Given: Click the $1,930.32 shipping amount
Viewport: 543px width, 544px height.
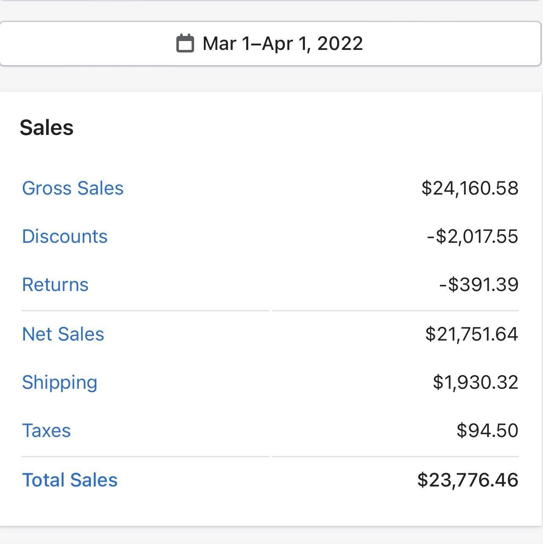Looking at the screenshot, I should click(x=475, y=382).
